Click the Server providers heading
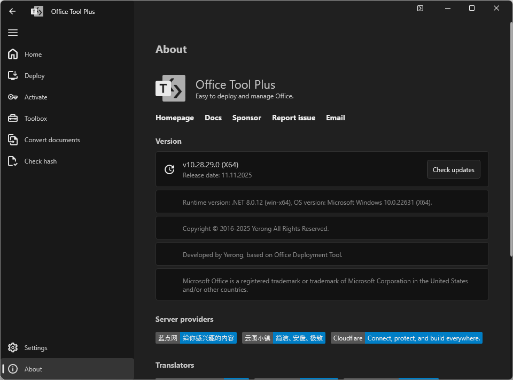 click(184, 319)
